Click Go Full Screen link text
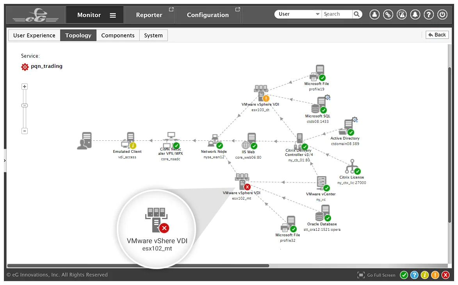This screenshot has width=458, height=285. 381,275
